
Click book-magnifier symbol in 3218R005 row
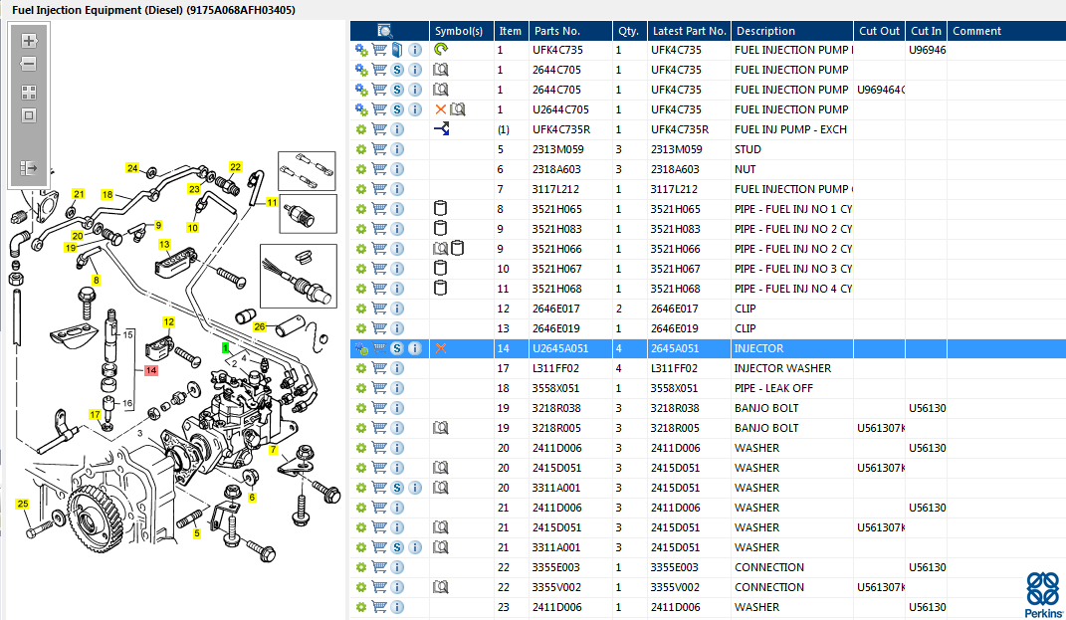pyautogui.click(x=441, y=428)
